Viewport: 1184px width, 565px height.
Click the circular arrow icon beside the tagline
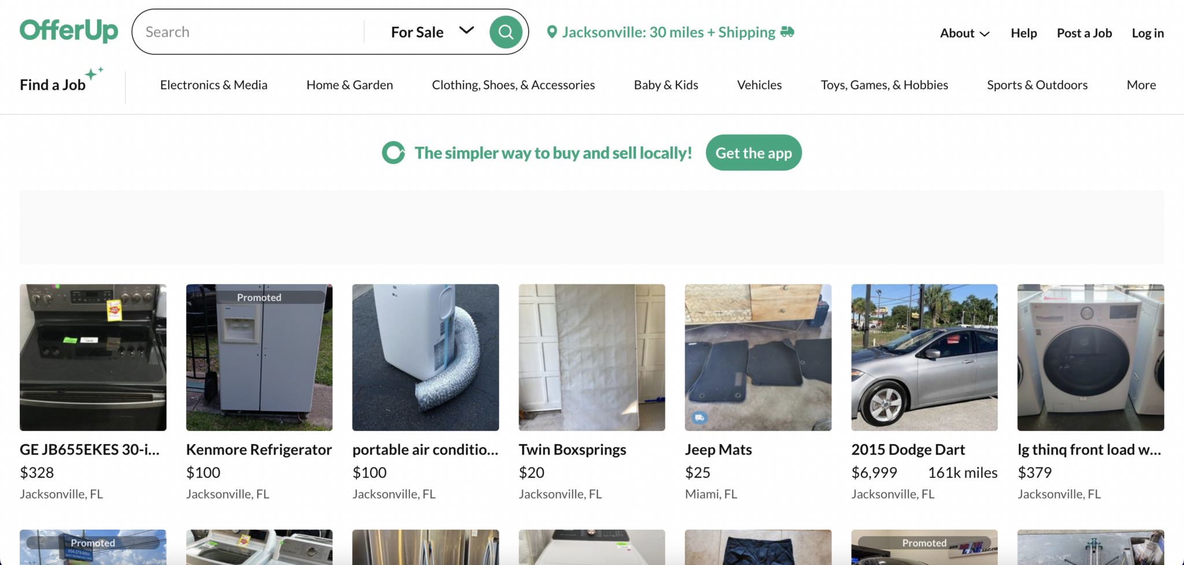pyautogui.click(x=393, y=153)
